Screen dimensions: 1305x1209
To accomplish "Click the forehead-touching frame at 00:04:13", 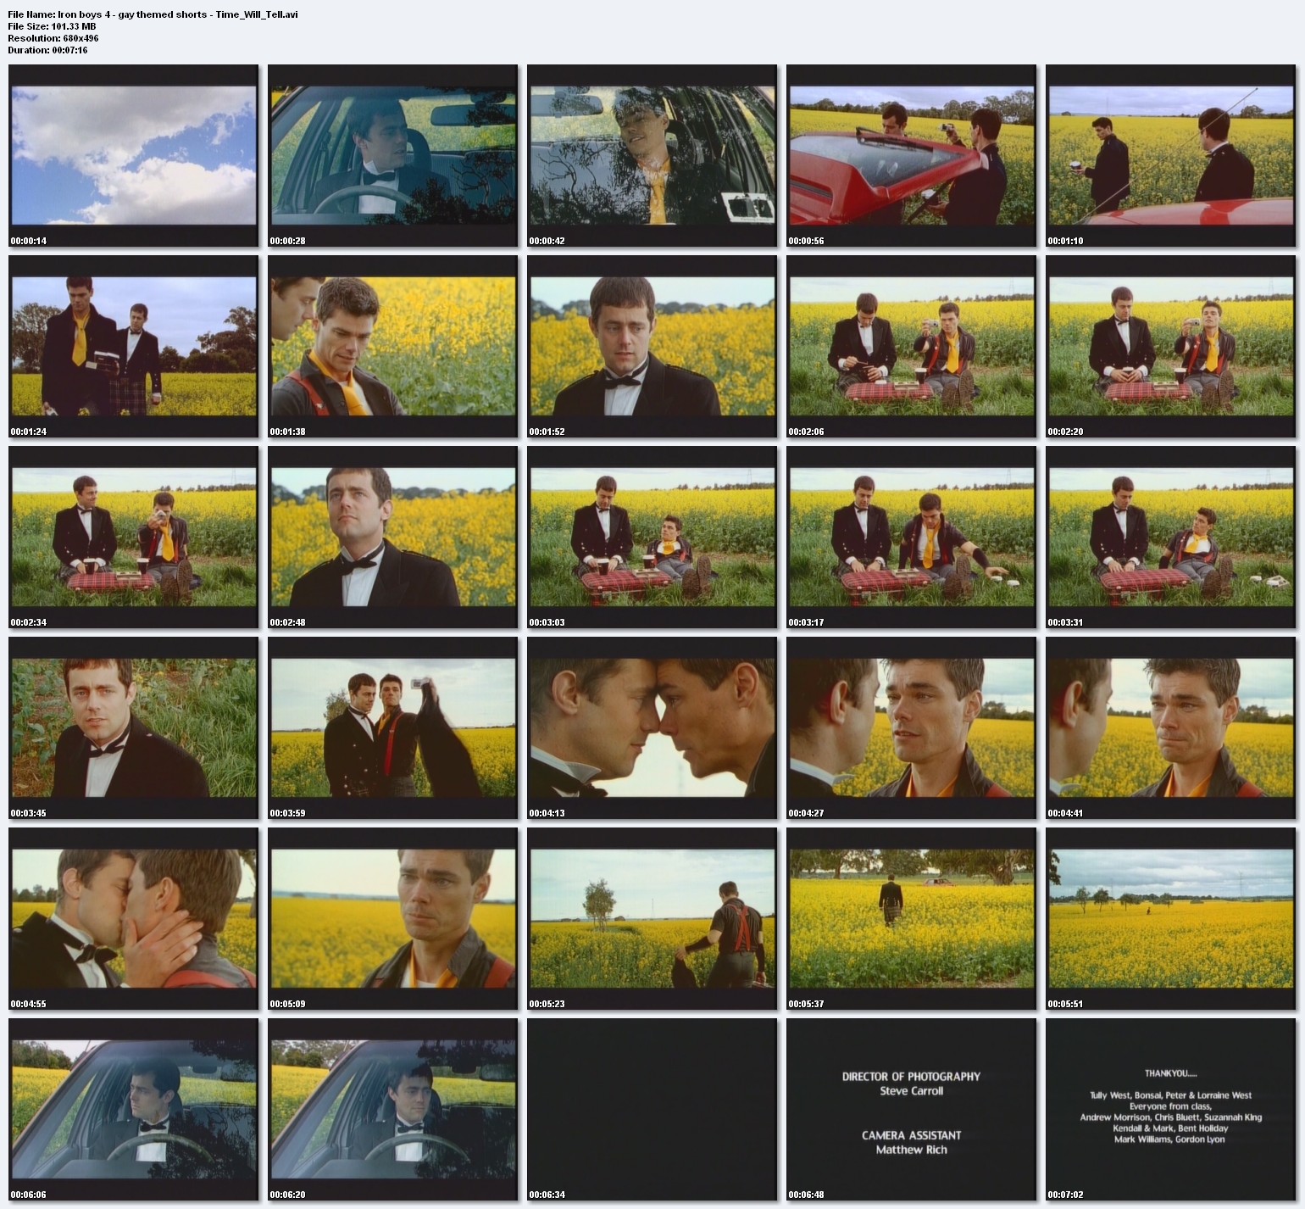I will pyautogui.click(x=652, y=727).
